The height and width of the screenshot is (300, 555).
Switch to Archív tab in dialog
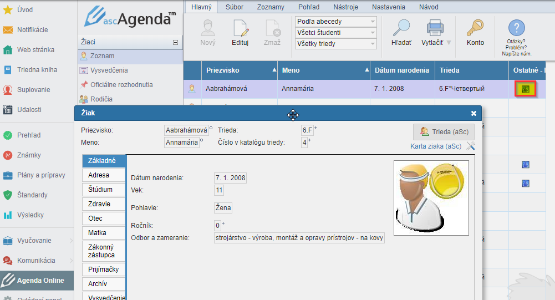(104, 284)
